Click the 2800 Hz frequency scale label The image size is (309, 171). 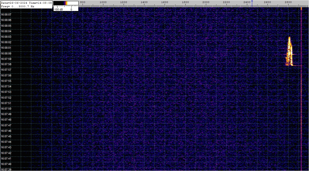(x=288, y=2)
